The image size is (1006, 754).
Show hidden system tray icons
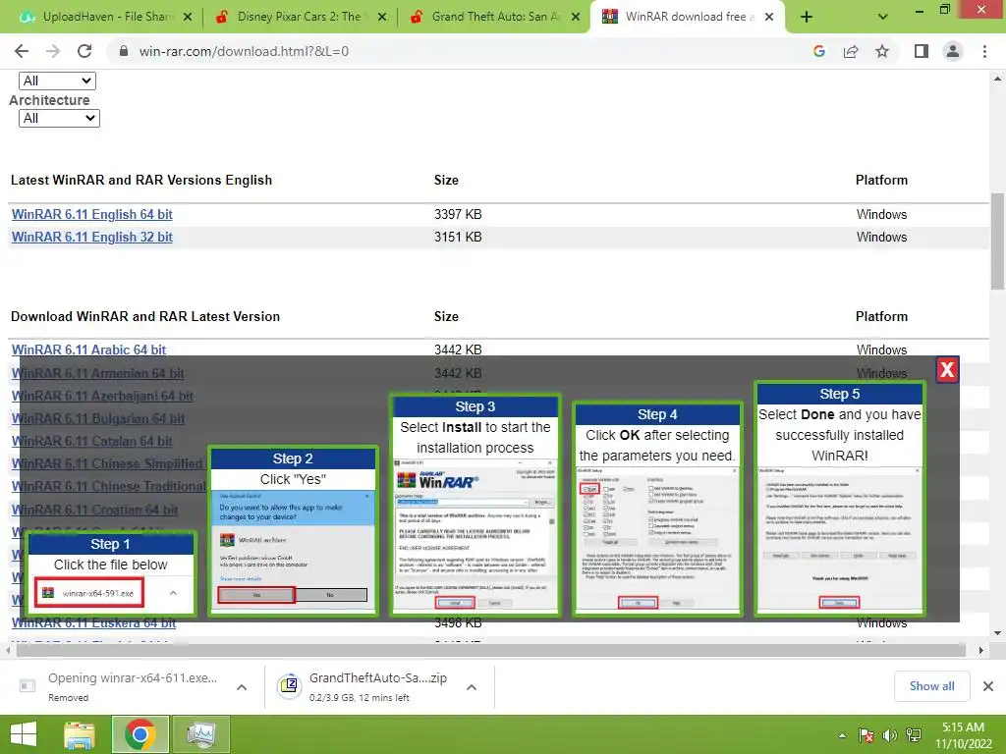click(842, 735)
